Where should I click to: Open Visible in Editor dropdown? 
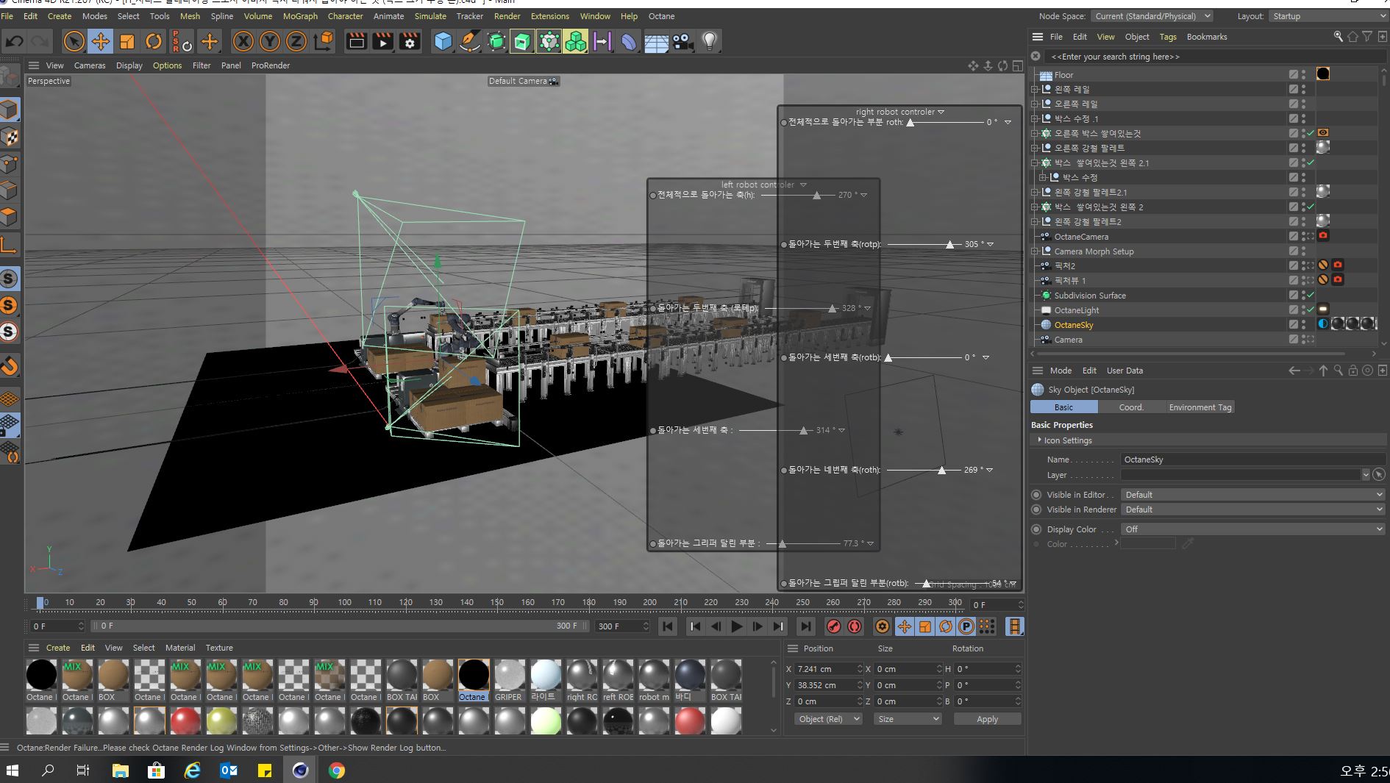pos(1253,495)
